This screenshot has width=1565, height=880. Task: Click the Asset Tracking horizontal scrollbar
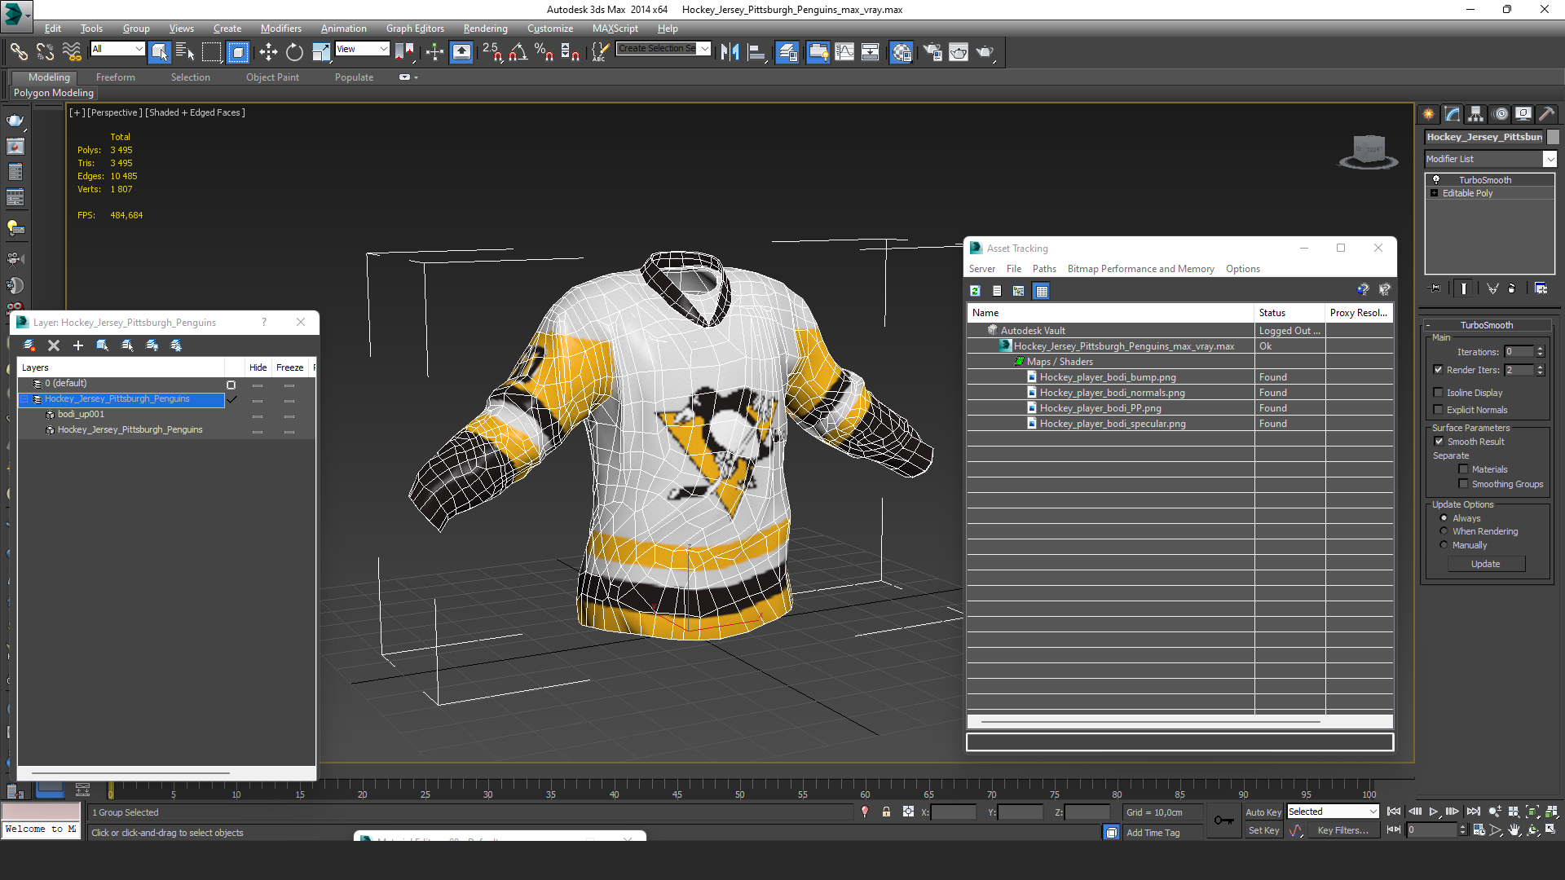(1150, 722)
